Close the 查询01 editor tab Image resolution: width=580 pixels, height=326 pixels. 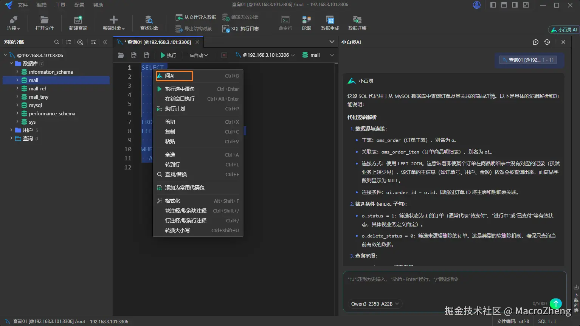(197, 42)
